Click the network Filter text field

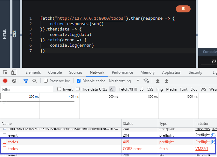pos(27,89)
